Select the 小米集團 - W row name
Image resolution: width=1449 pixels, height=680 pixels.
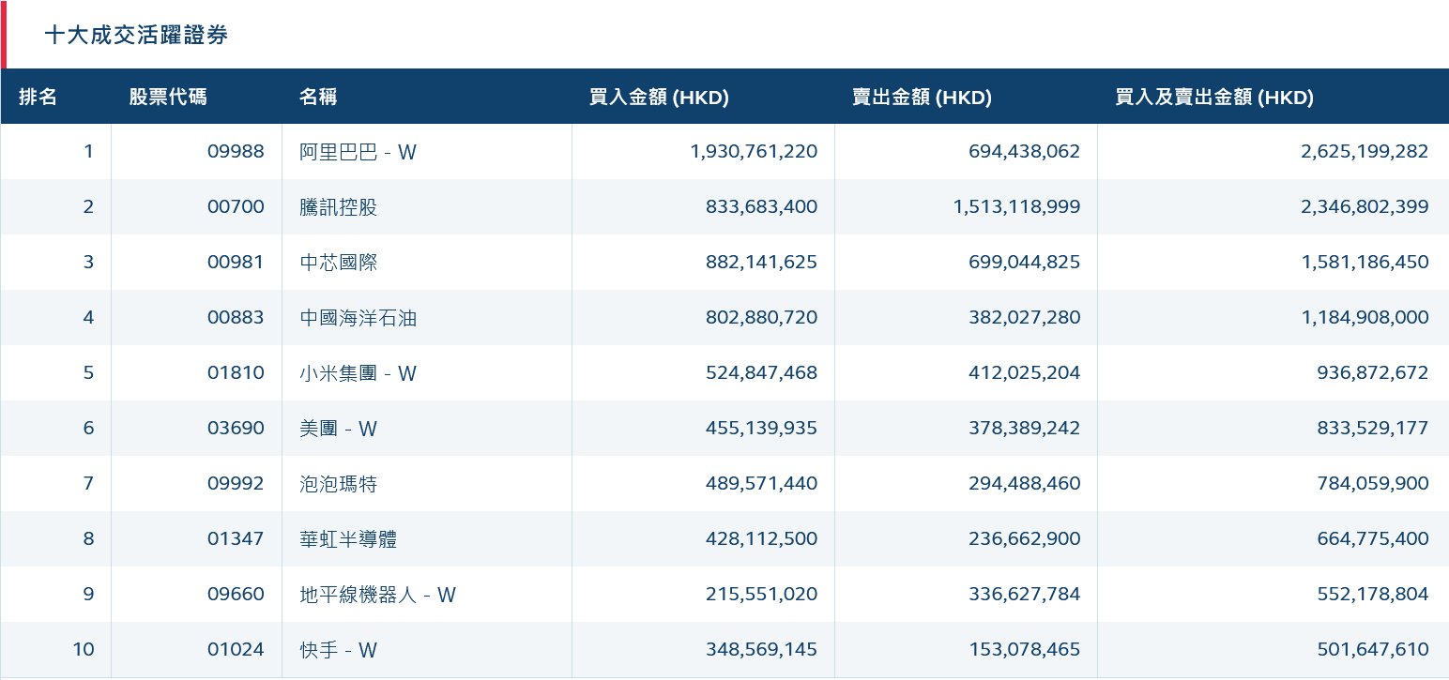coord(358,372)
